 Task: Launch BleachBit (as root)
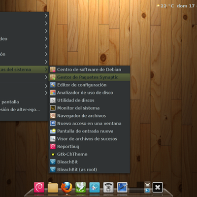point(89,169)
